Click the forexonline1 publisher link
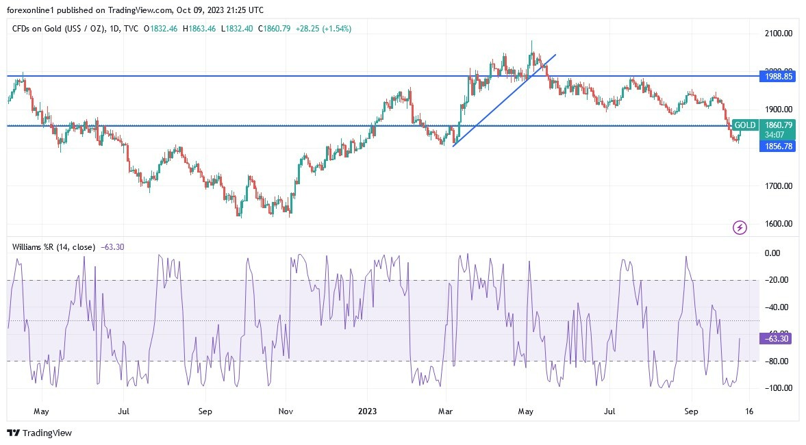 point(29,10)
